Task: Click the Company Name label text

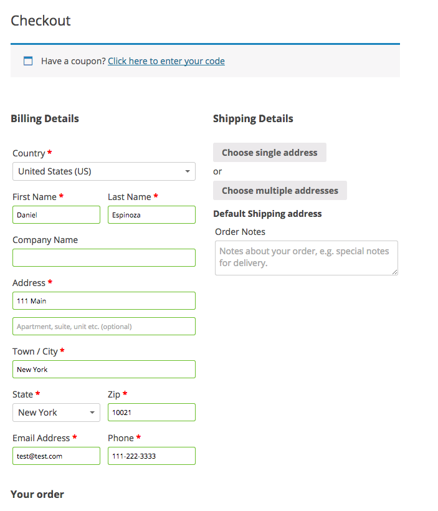Action: click(45, 240)
